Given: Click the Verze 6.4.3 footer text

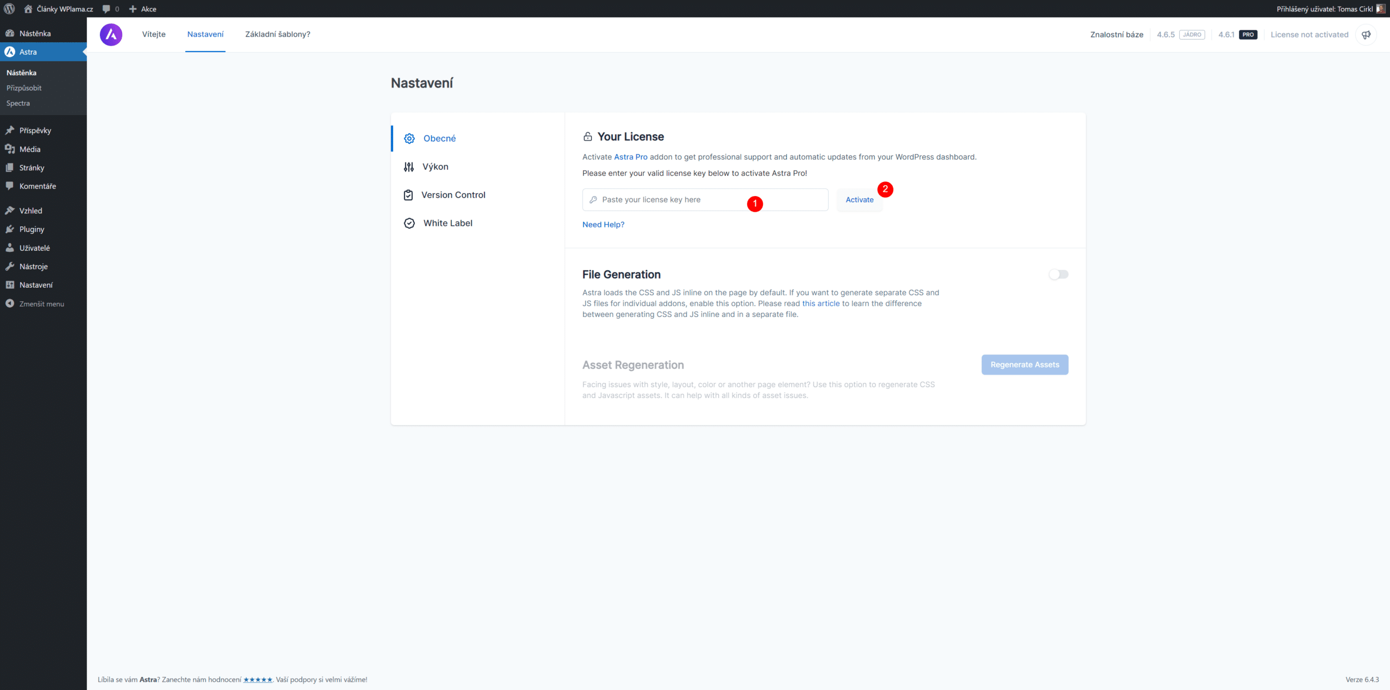Looking at the screenshot, I should point(1362,680).
